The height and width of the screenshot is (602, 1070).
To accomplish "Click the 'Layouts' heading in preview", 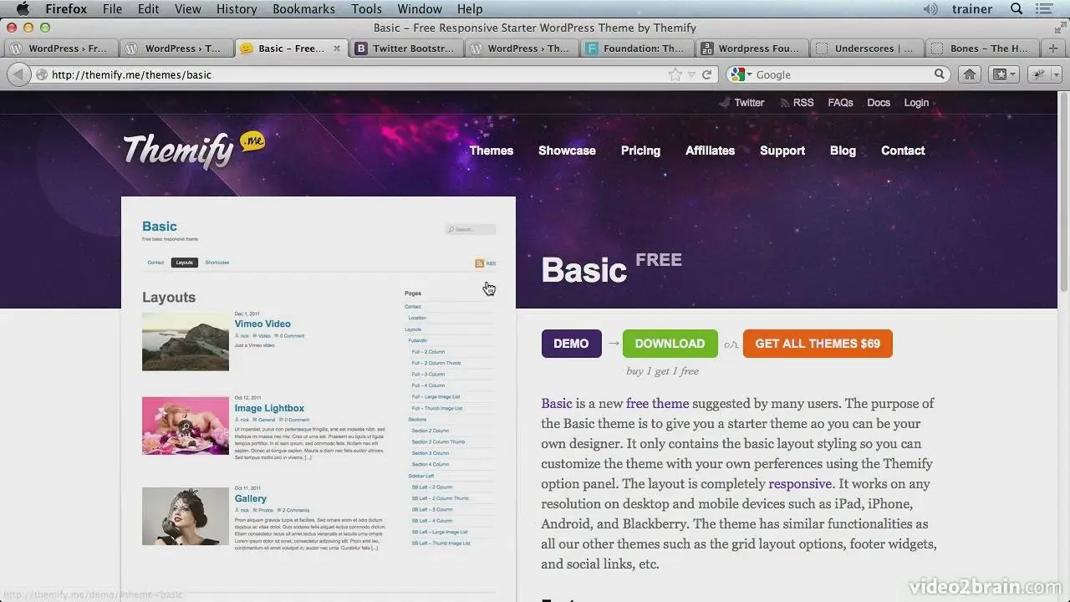I will [169, 298].
